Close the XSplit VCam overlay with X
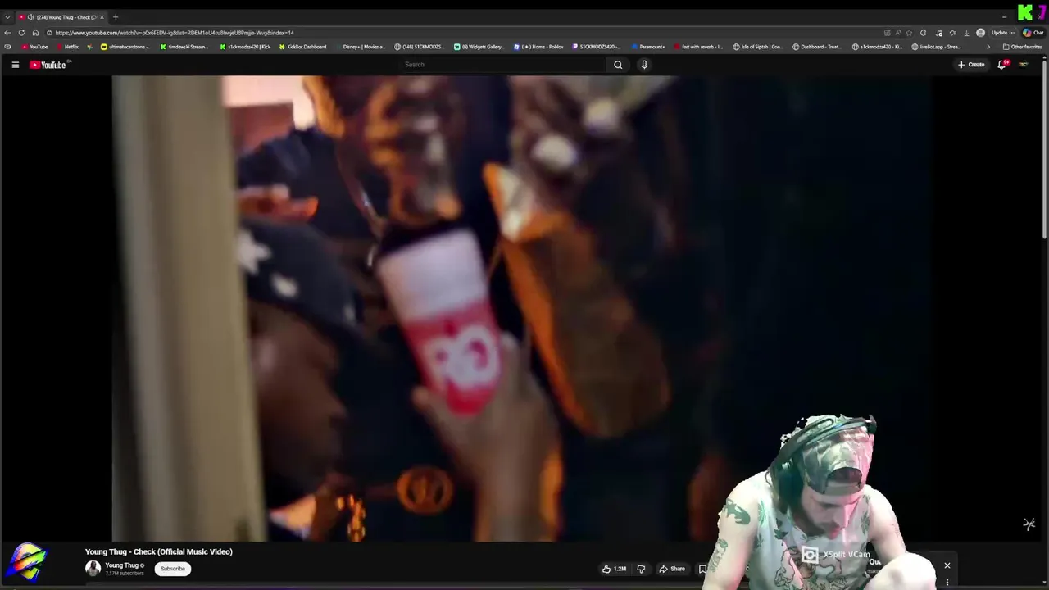The width and height of the screenshot is (1049, 590). pos(947,565)
